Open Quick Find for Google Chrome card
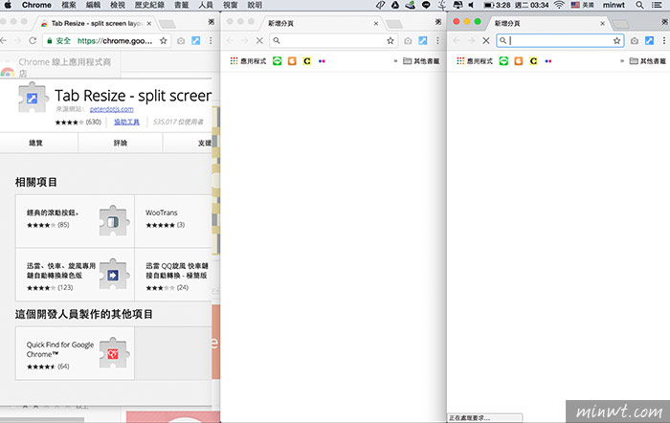 coord(76,353)
